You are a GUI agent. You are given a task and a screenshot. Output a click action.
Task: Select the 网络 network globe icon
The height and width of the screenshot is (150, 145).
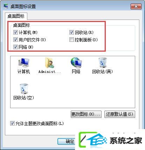coord(76,63)
